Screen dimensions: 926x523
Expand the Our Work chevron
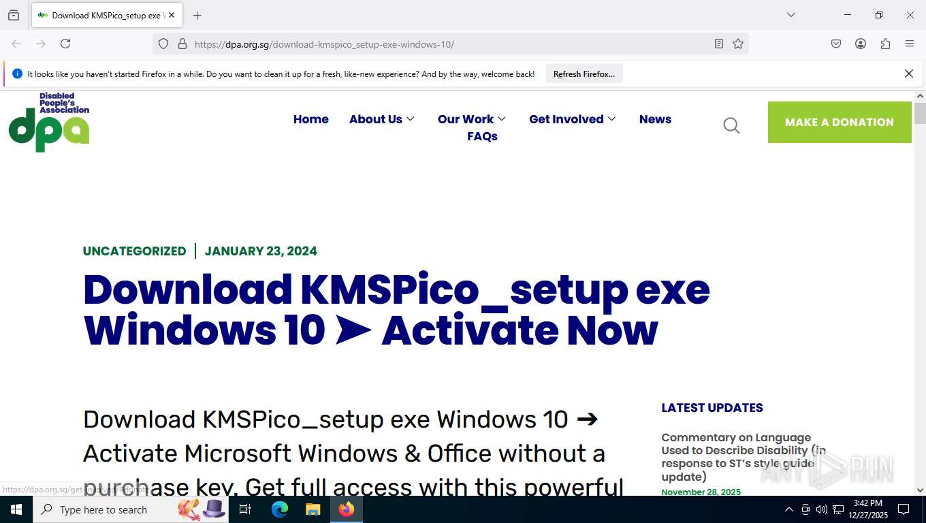[502, 119]
